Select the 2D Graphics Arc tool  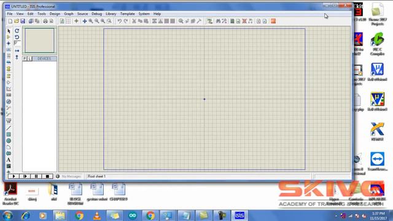point(9,147)
